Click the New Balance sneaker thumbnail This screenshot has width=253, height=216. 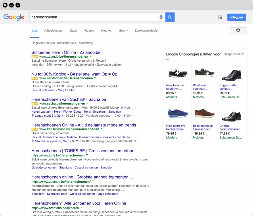click(x=178, y=73)
